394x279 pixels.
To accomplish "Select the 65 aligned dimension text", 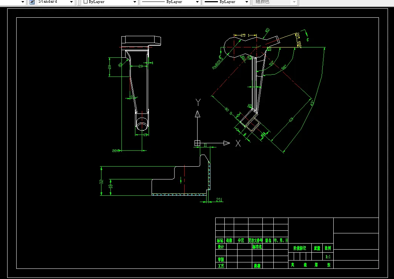I will point(291,120).
